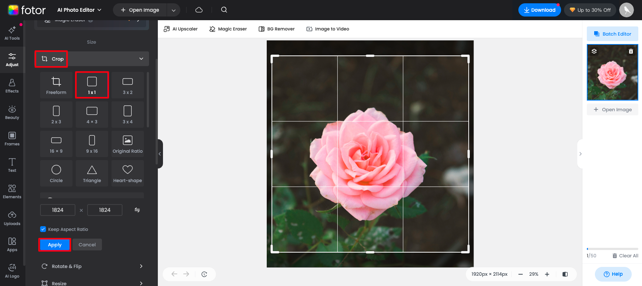Open the Magic Eraser tool
The height and width of the screenshot is (286, 642).
pos(228,29)
